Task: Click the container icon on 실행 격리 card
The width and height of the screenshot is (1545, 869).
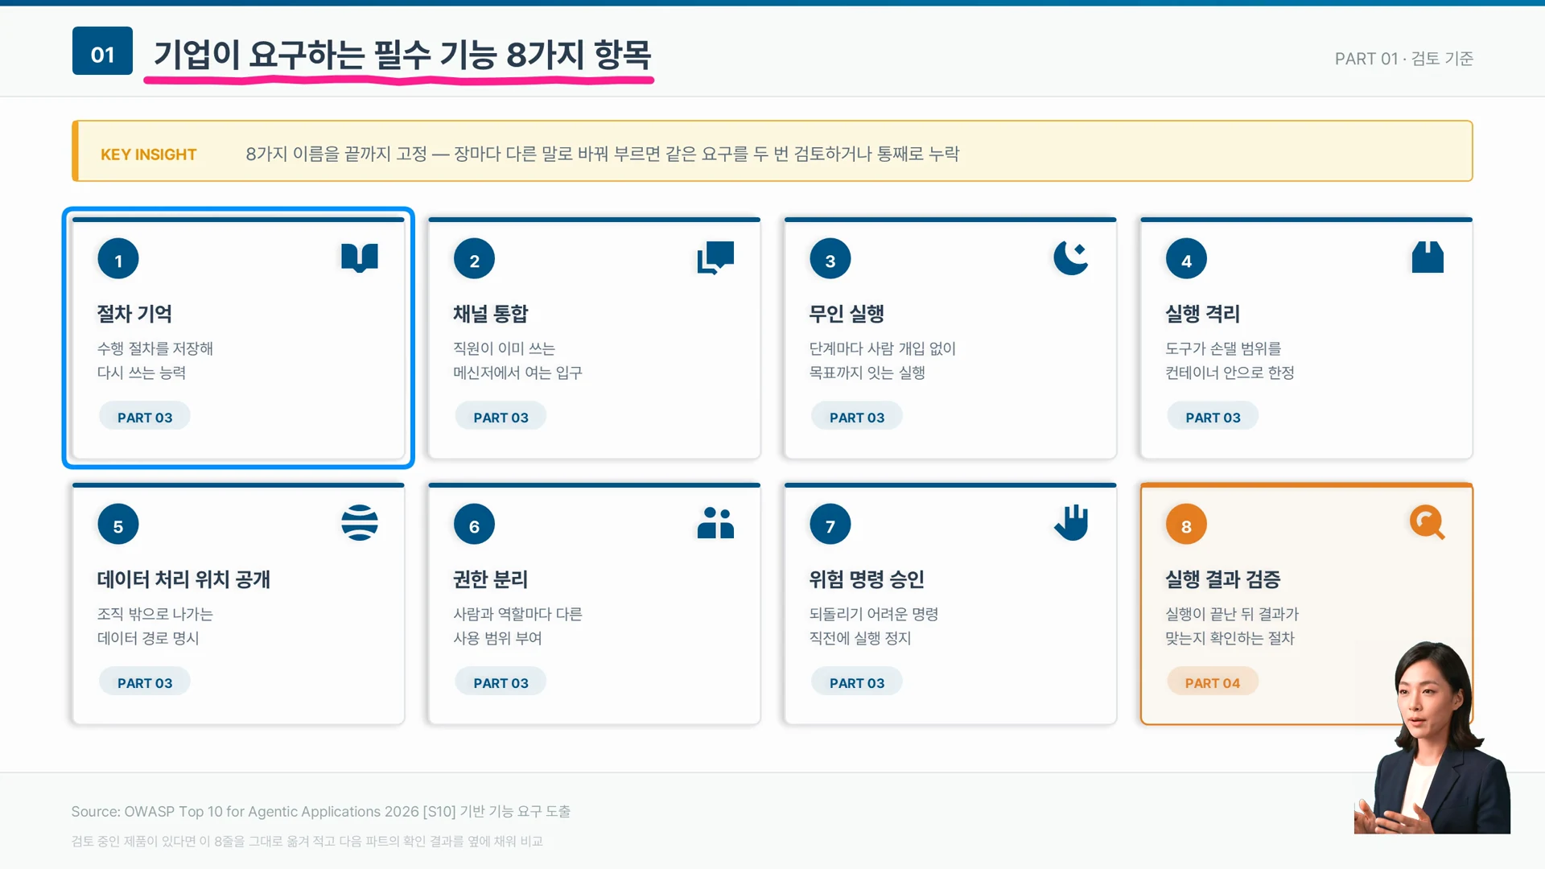Action: coord(1428,257)
